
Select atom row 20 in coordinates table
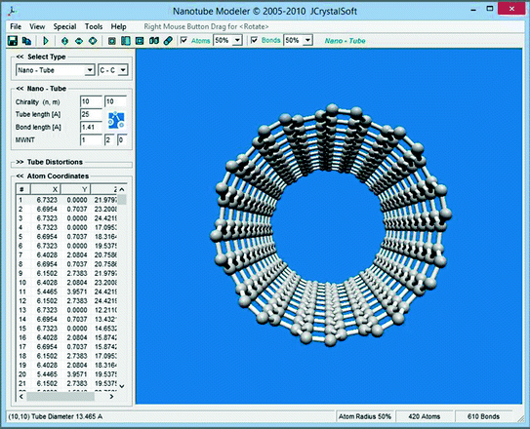coord(66,374)
